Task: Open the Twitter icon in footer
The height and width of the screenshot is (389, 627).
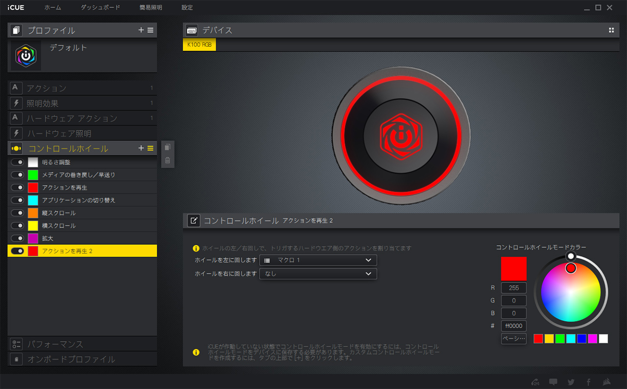Action: (x=571, y=382)
